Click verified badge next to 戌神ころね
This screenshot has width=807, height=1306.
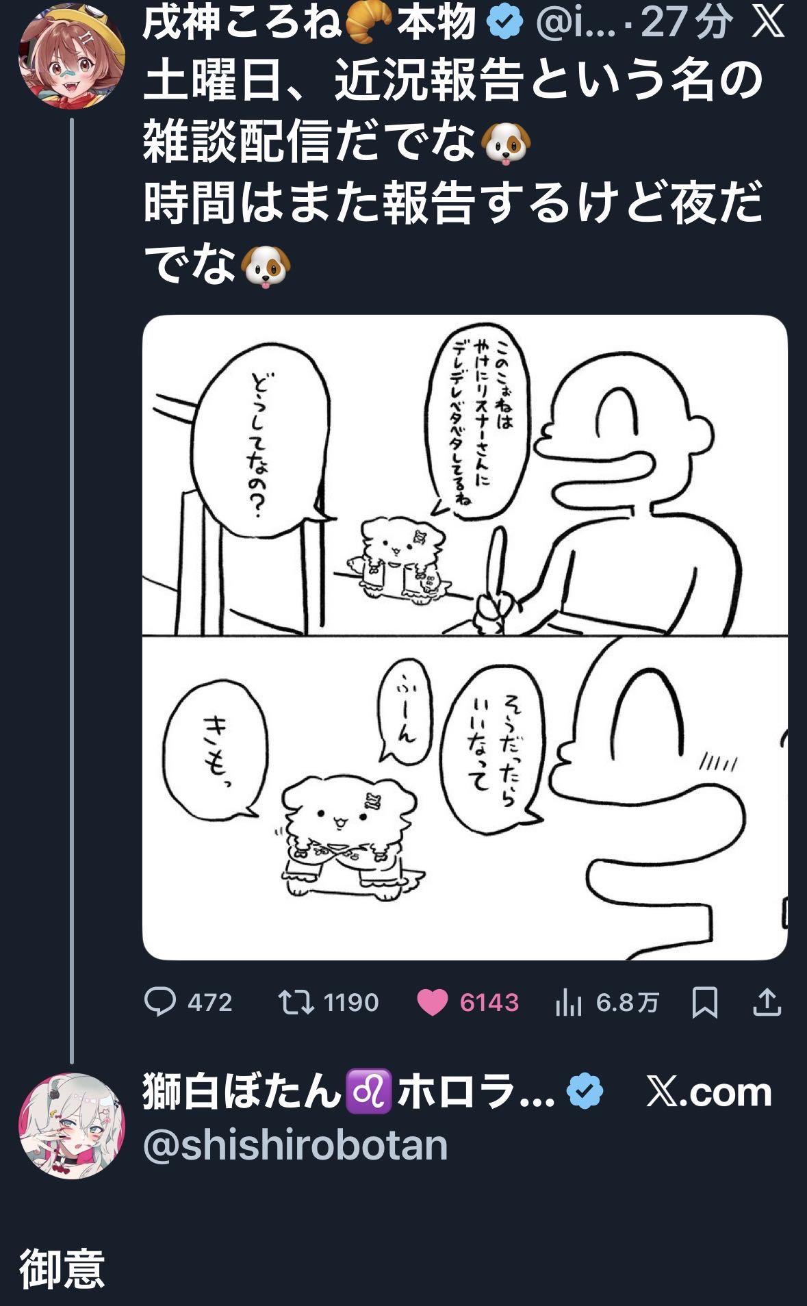(504, 23)
